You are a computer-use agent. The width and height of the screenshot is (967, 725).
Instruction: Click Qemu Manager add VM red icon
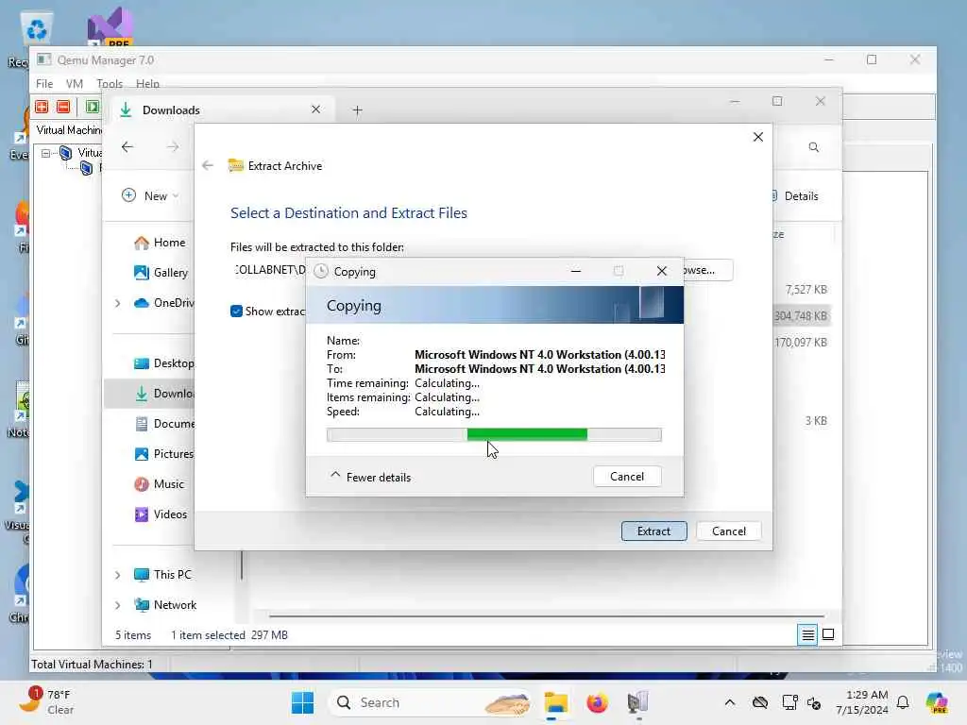point(42,107)
